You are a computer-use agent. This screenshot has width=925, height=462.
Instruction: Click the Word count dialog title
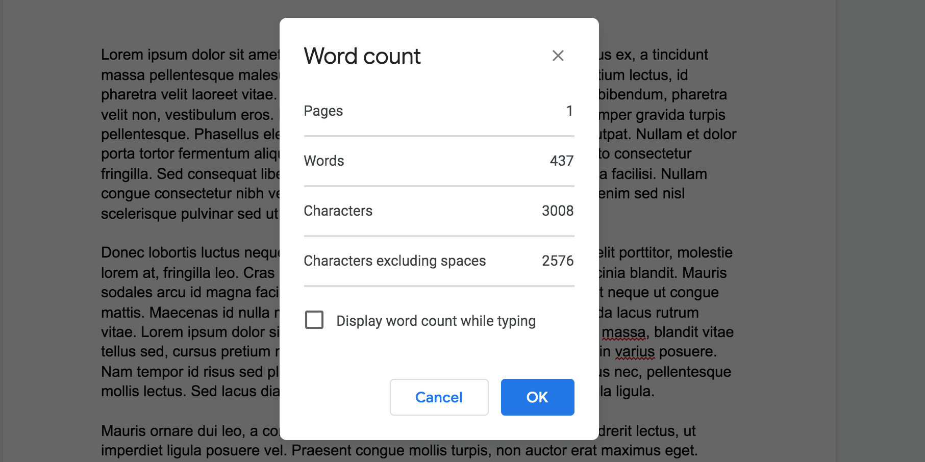coord(362,56)
